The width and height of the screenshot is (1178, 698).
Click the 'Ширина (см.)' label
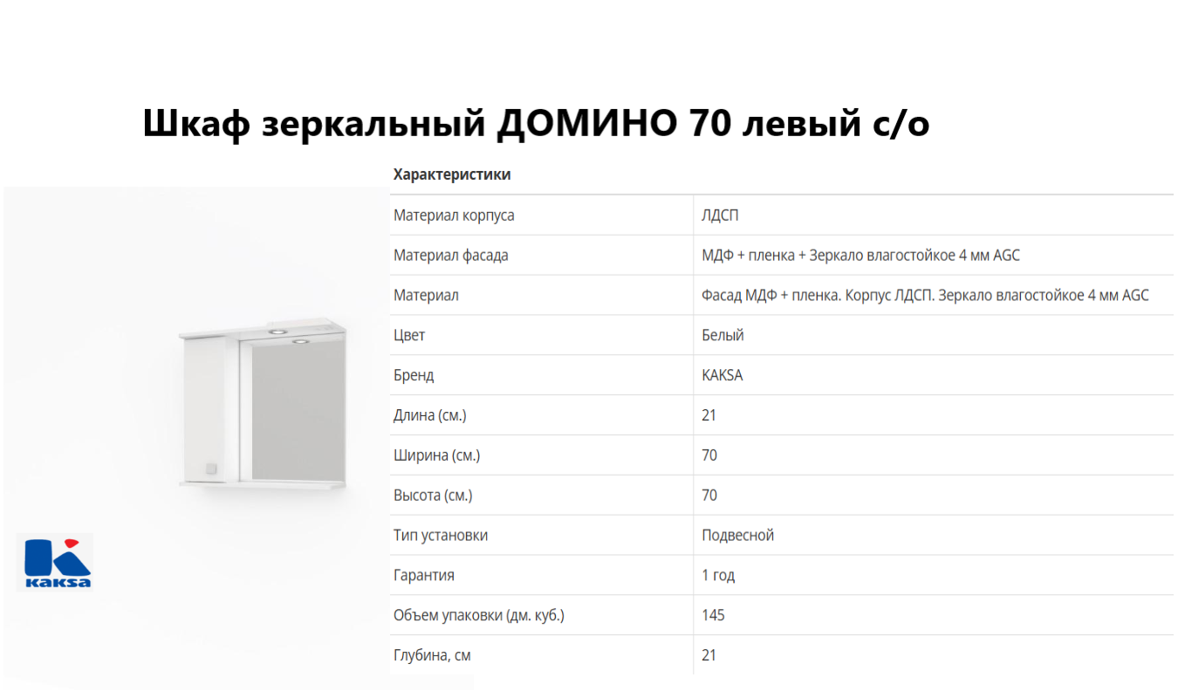[x=436, y=455]
